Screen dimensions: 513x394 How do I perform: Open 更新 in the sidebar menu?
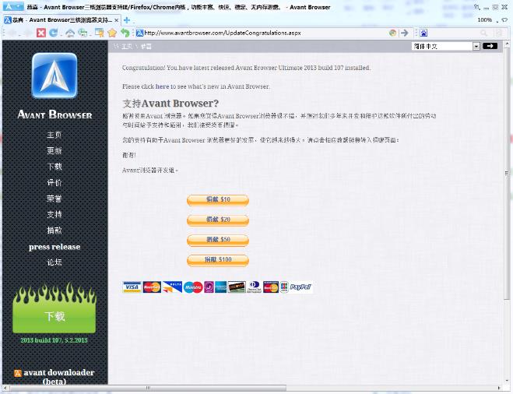tap(54, 150)
